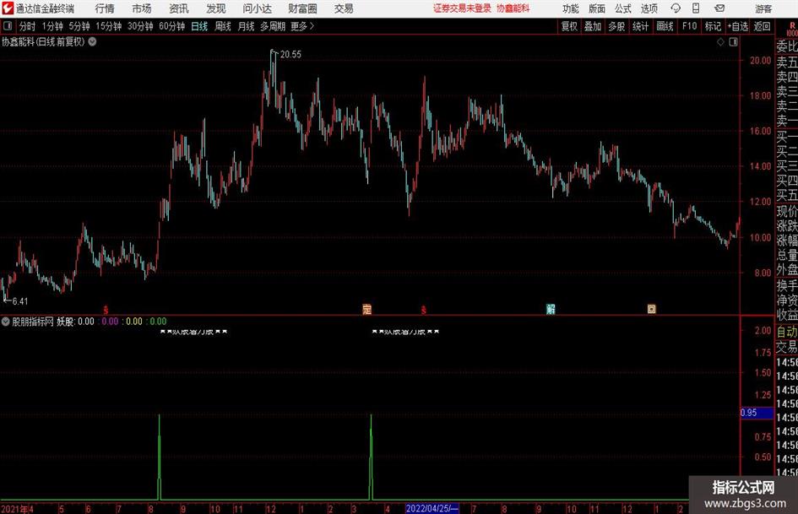Click the diamond icon above the chart

(720, 42)
